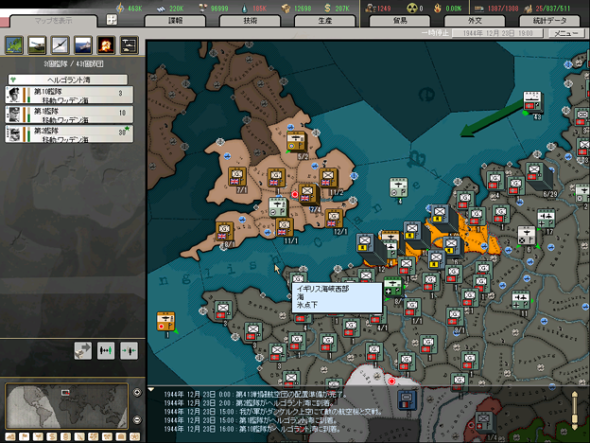Select the large unit stack labeled 6/29
Viewport: 590px width, 443px height.
click(536, 174)
